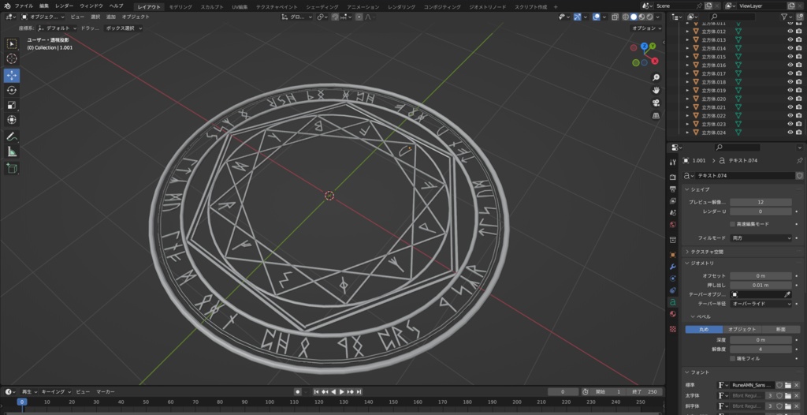Click the Blender logo menu icon
807x415 pixels.
7,6
